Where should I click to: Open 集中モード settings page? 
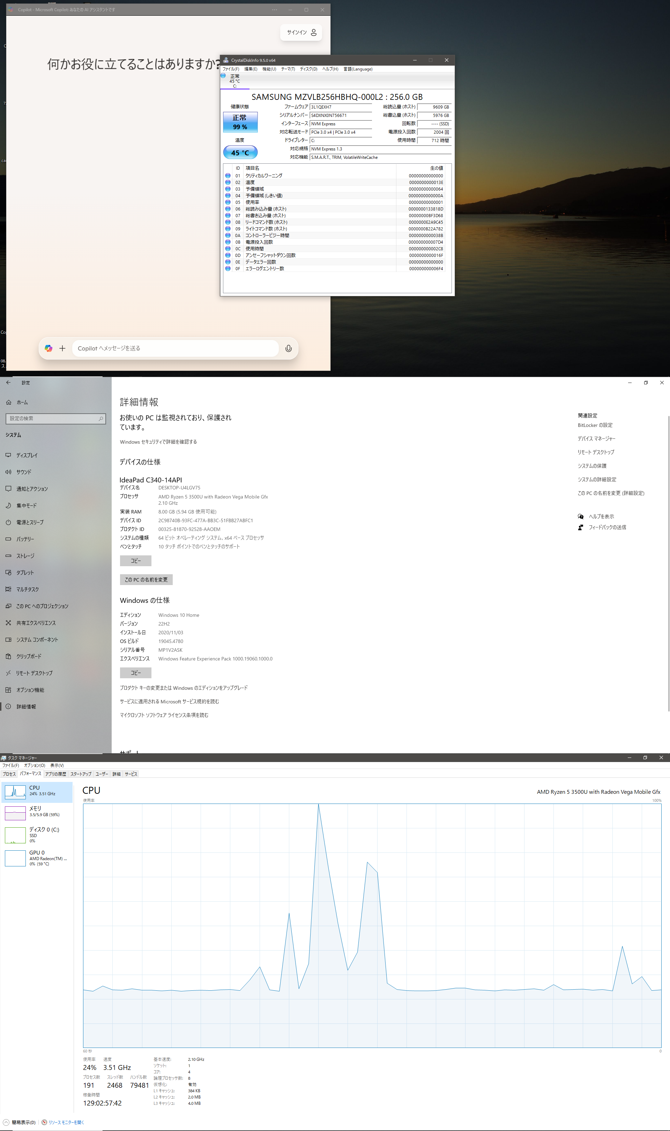pos(55,506)
